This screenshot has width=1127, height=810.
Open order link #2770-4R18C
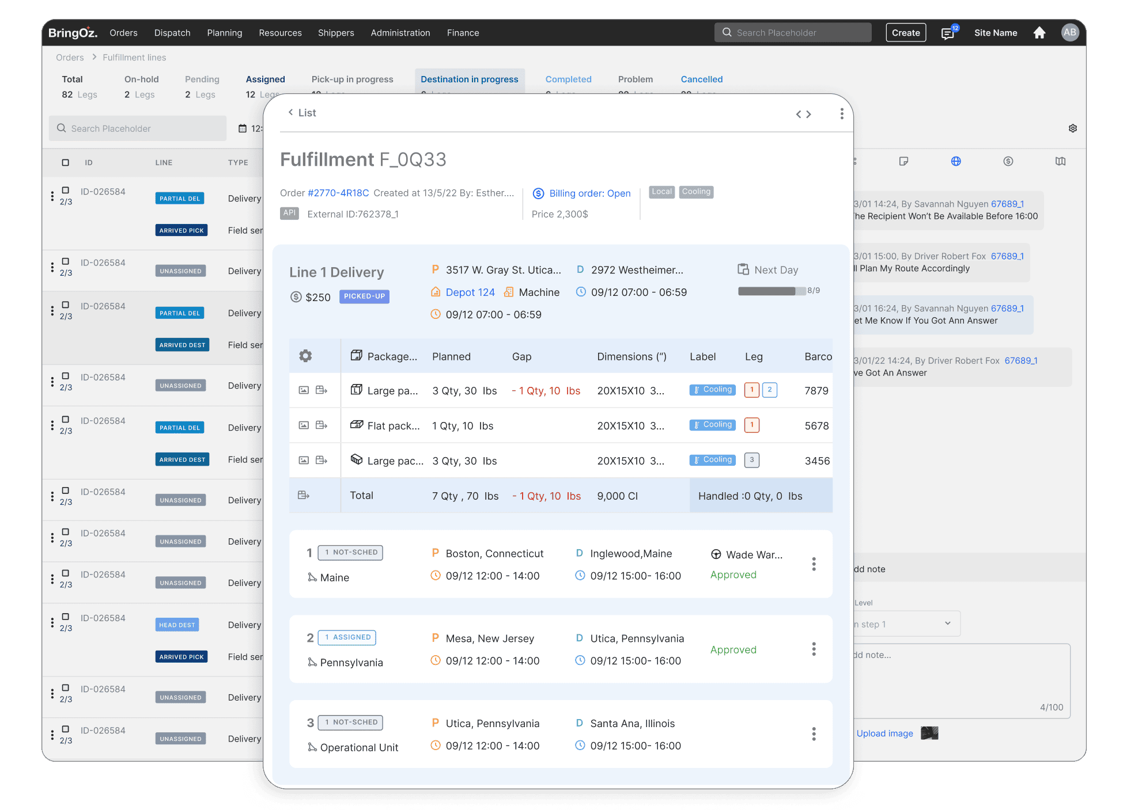coord(338,193)
